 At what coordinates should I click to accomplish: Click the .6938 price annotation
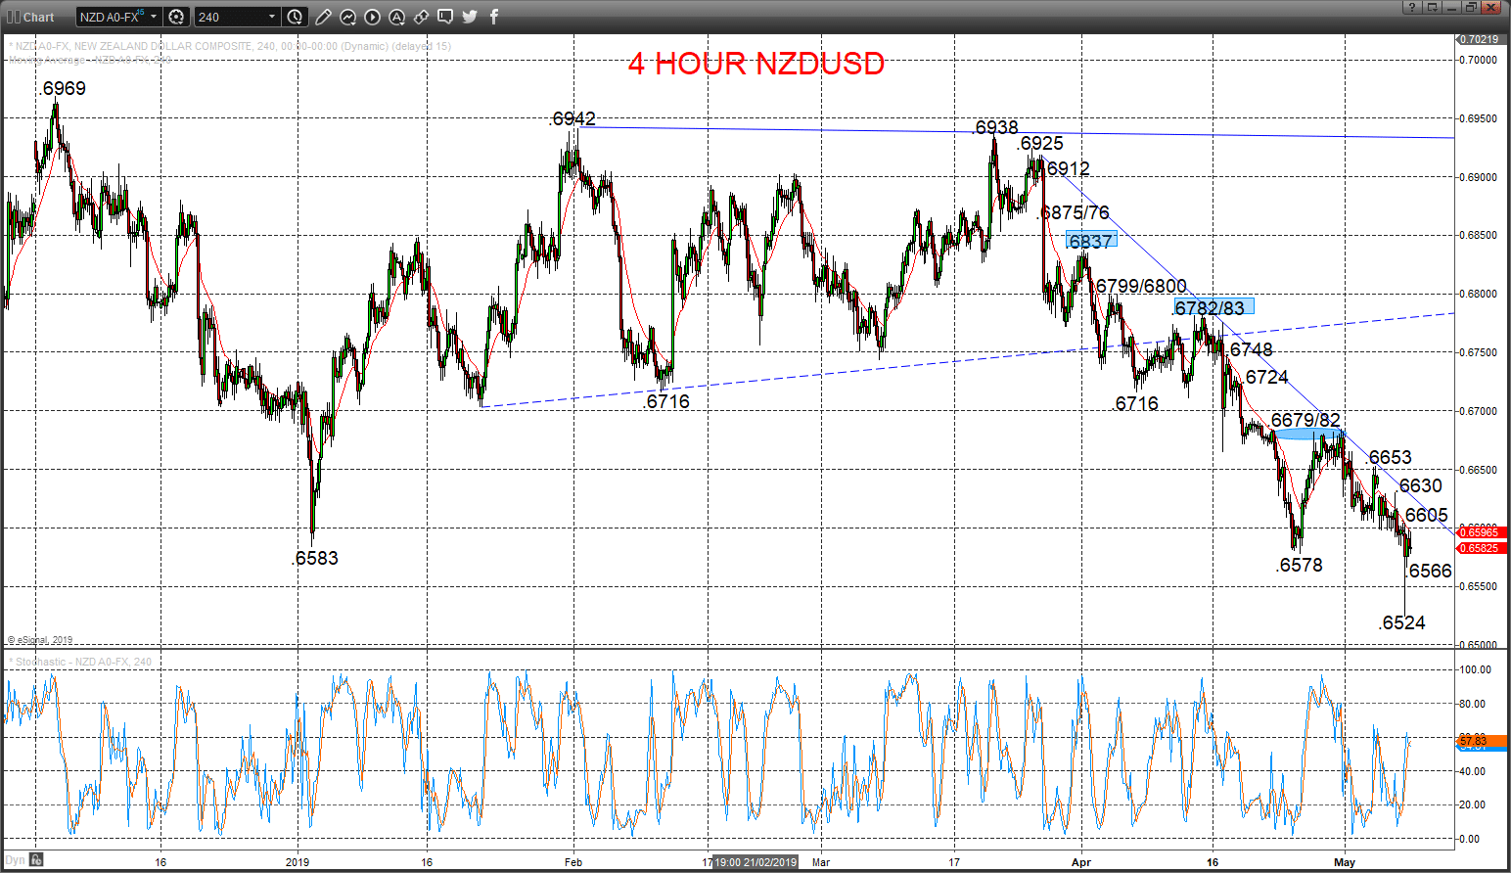click(995, 128)
